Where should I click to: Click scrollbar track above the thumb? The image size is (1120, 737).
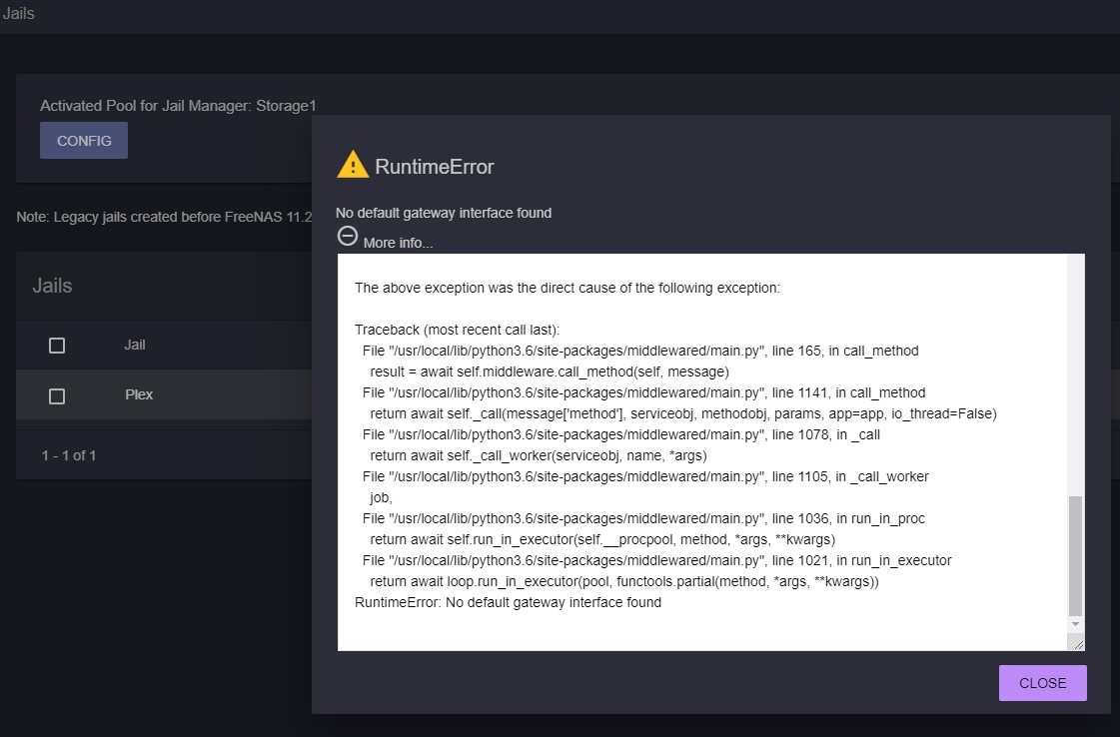(x=1075, y=379)
